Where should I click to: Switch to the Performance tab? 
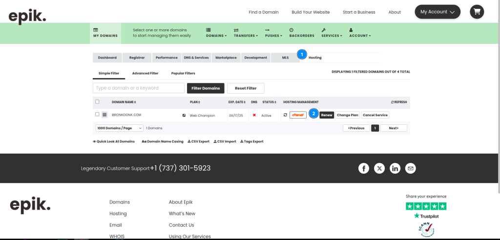[x=167, y=58]
